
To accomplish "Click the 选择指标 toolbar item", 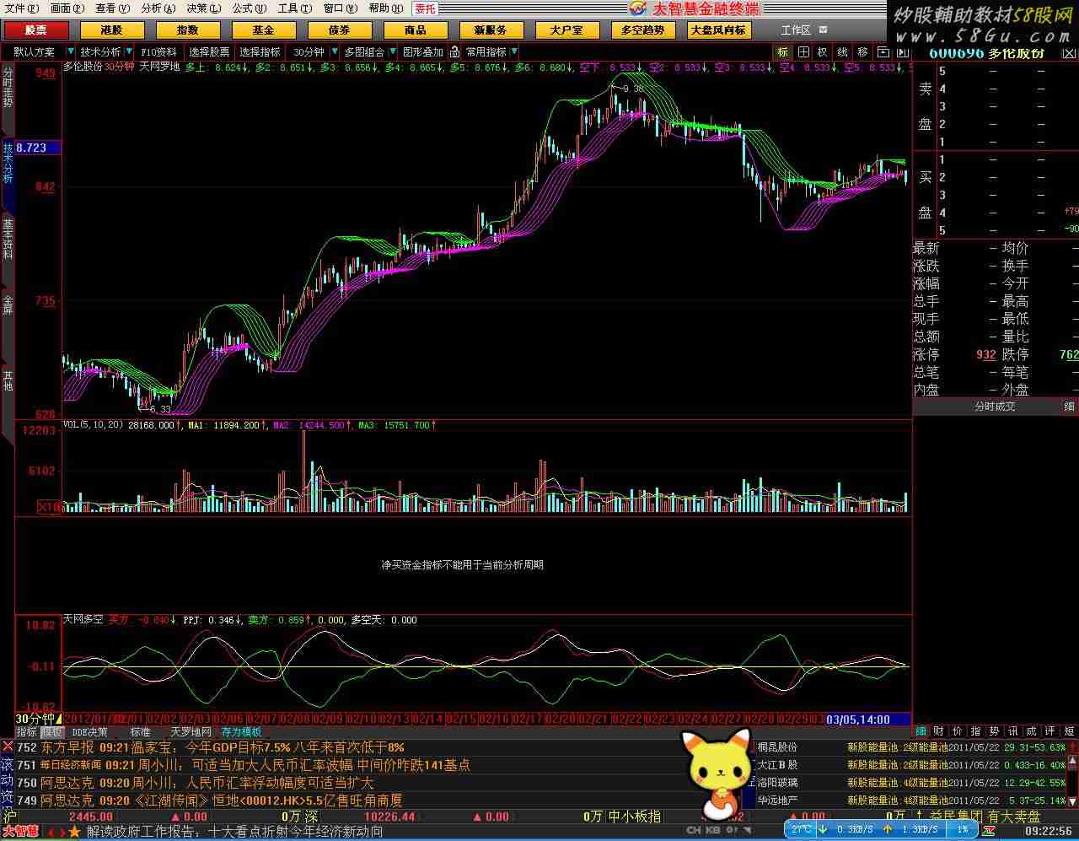I will coord(260,52).
